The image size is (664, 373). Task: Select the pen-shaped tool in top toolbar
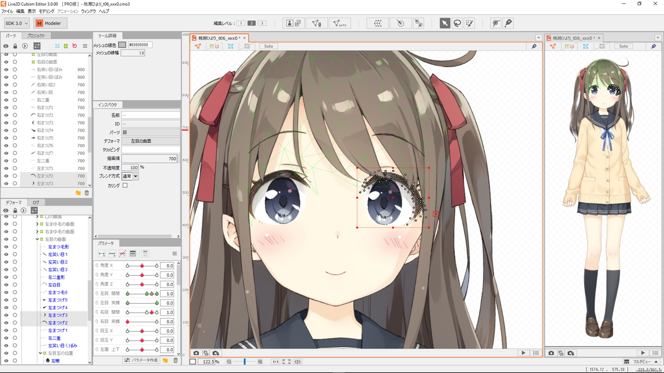click(x=508, y=23)
